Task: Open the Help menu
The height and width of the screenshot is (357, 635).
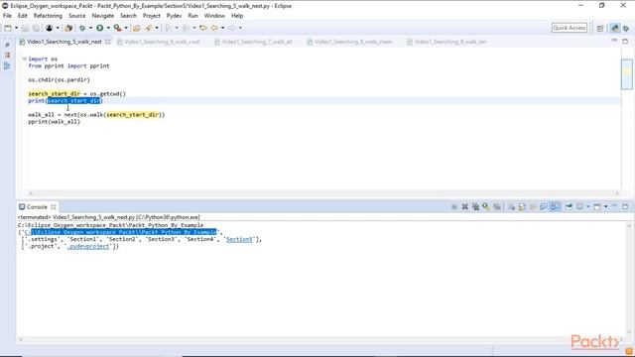Action: pos(237,16)
